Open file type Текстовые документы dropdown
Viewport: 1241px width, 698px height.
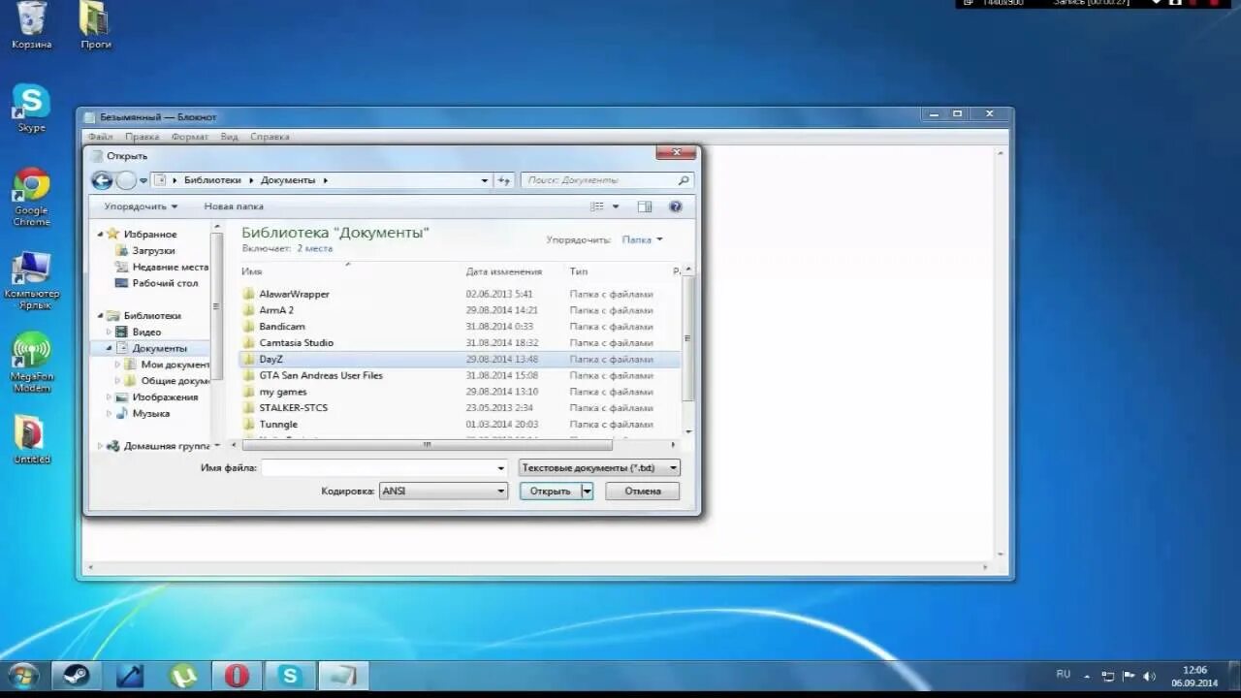pos(599,467)
